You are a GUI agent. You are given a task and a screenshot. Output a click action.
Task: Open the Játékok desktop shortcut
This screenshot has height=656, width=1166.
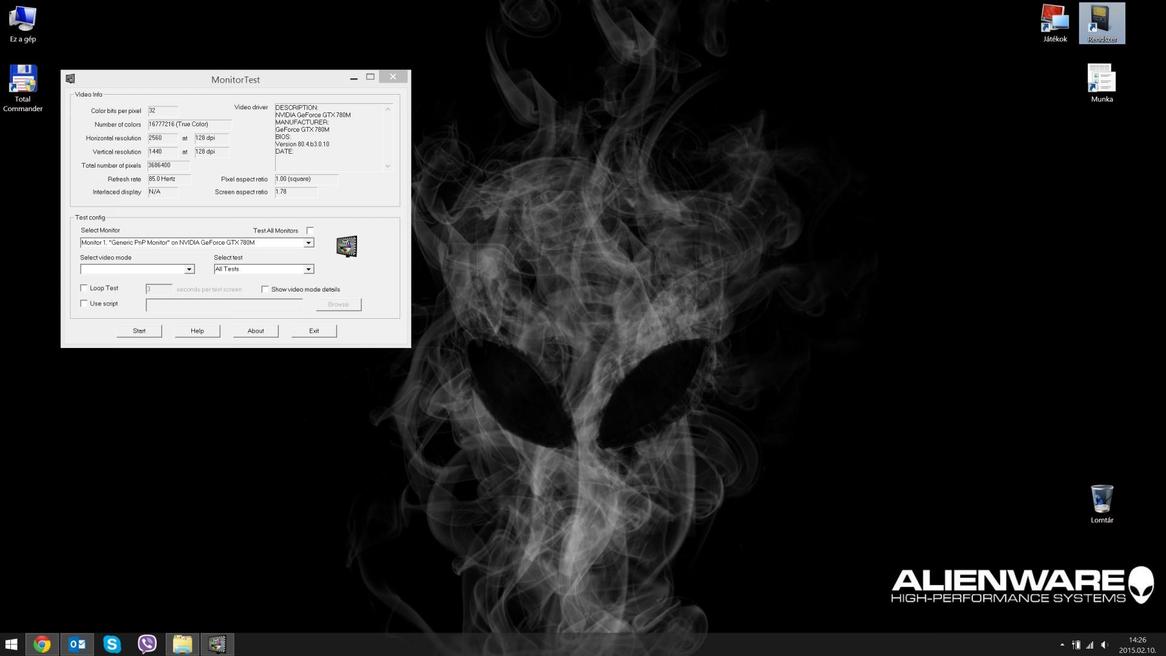[1055, 24]
